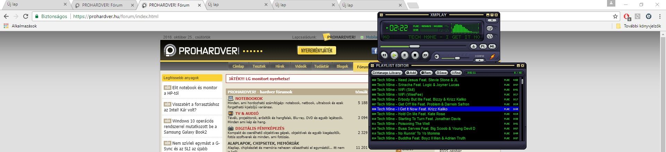Select track Buss Serves
Image resolution: width=666 pixels, height=152 pixels.
(446, 128)
